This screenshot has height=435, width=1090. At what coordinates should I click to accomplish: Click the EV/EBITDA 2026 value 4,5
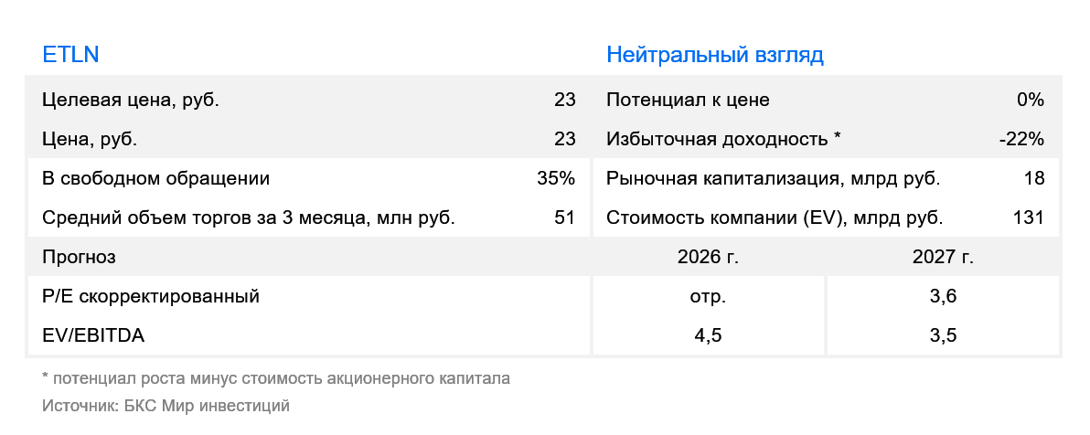coord(709,336)
